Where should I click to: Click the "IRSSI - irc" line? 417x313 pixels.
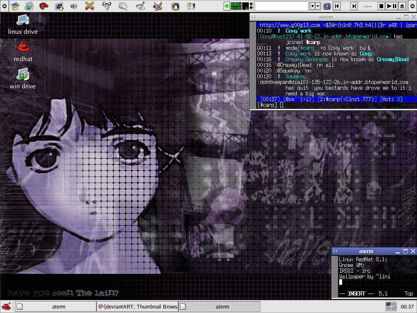[x=355, y=271]
